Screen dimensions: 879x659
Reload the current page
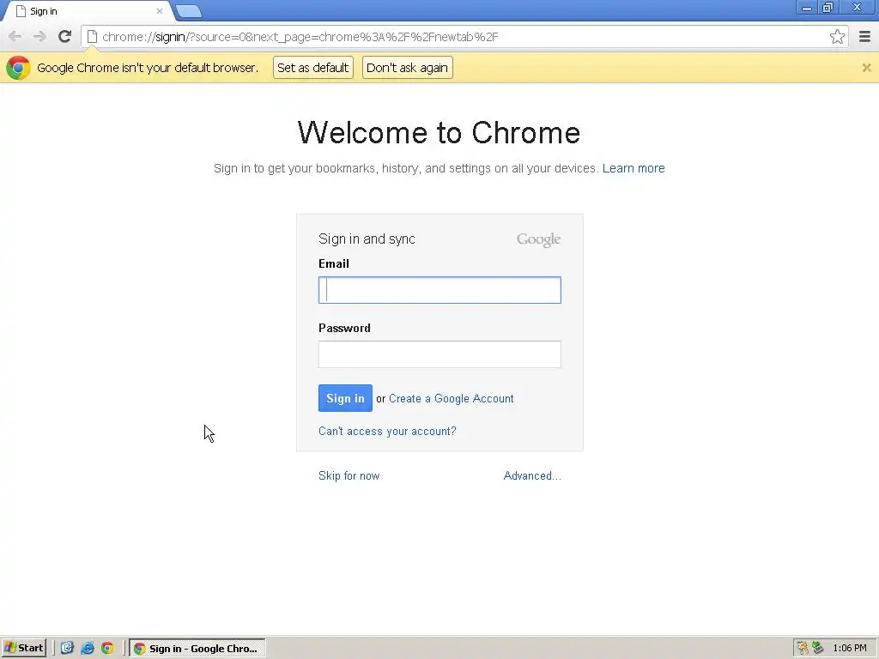64,37
